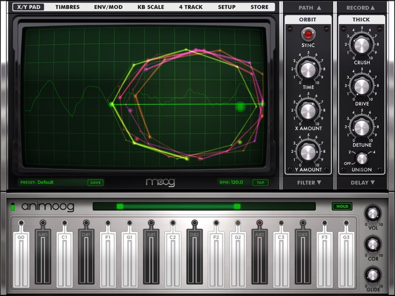Click the orbit TIME knob
395x296 pixels.
308,70
